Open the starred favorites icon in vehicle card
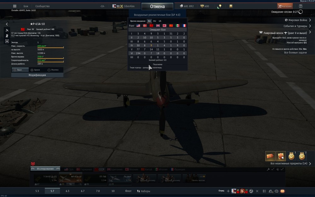The width and height of the screenshot is (315, 197). (7, 41)
